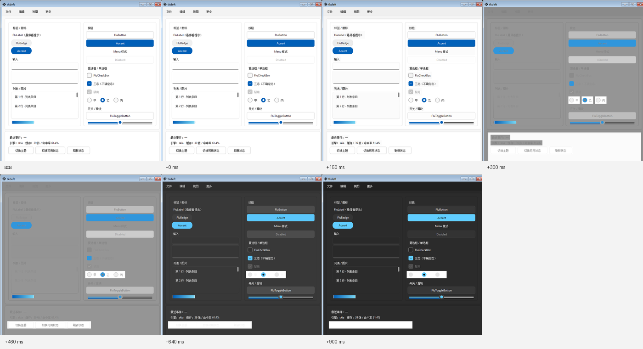Select radio option 丙 in the +0 ms frame
643x349 pixels.
276,100
